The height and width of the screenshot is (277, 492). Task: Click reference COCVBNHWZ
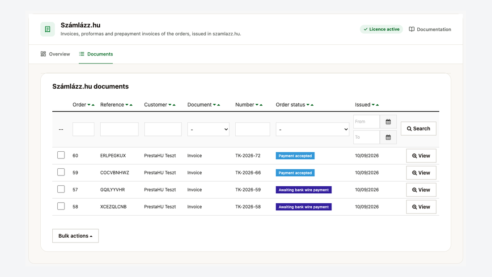coord(115,173)
